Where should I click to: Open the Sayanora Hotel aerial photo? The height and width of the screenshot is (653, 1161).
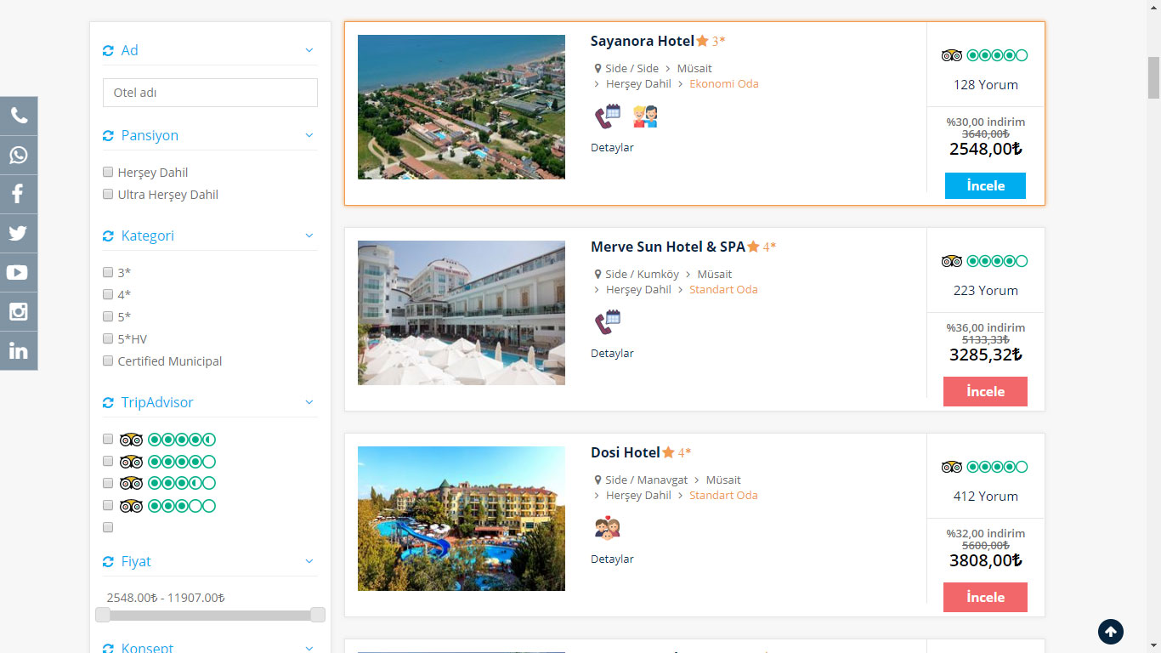(x=462, y=107)
